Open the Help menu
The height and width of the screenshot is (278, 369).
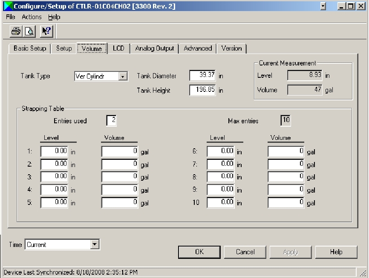(x=54, y=17)
